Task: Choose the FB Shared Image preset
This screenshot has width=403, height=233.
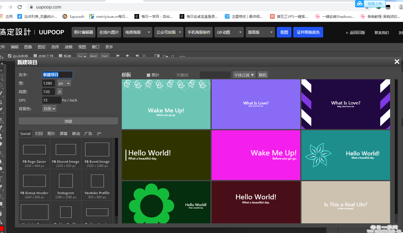Action: click(66, 153)
